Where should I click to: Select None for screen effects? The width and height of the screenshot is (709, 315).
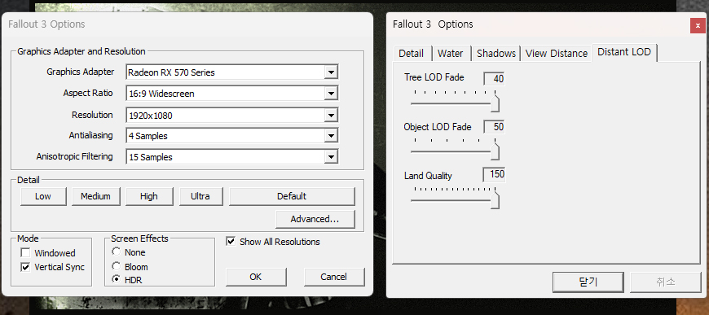coord(117,252)
